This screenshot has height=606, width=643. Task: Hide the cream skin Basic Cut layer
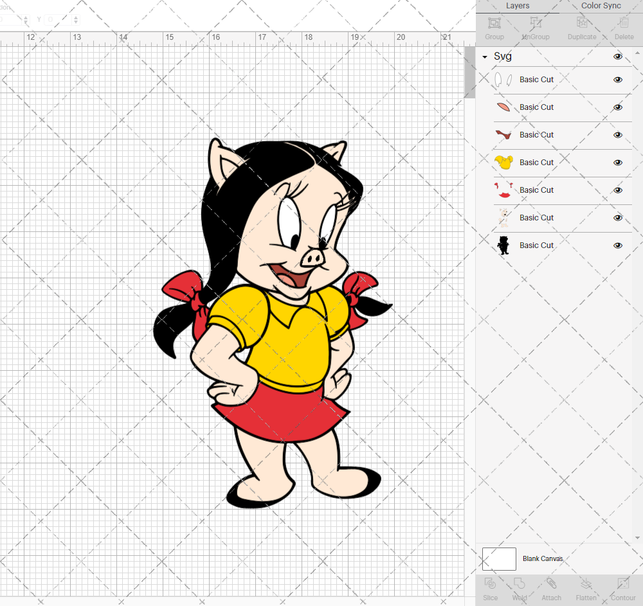[618, 218]
